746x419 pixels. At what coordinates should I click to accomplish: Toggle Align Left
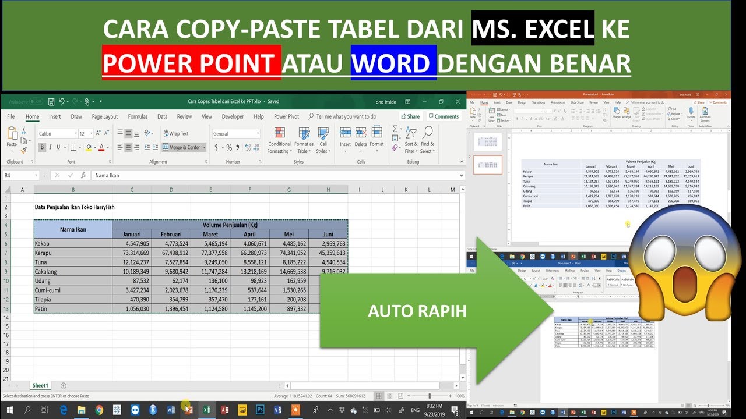pos(120,147)
